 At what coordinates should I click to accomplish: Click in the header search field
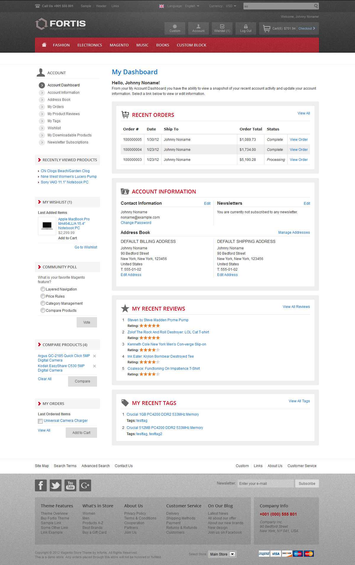pos(278,6)
